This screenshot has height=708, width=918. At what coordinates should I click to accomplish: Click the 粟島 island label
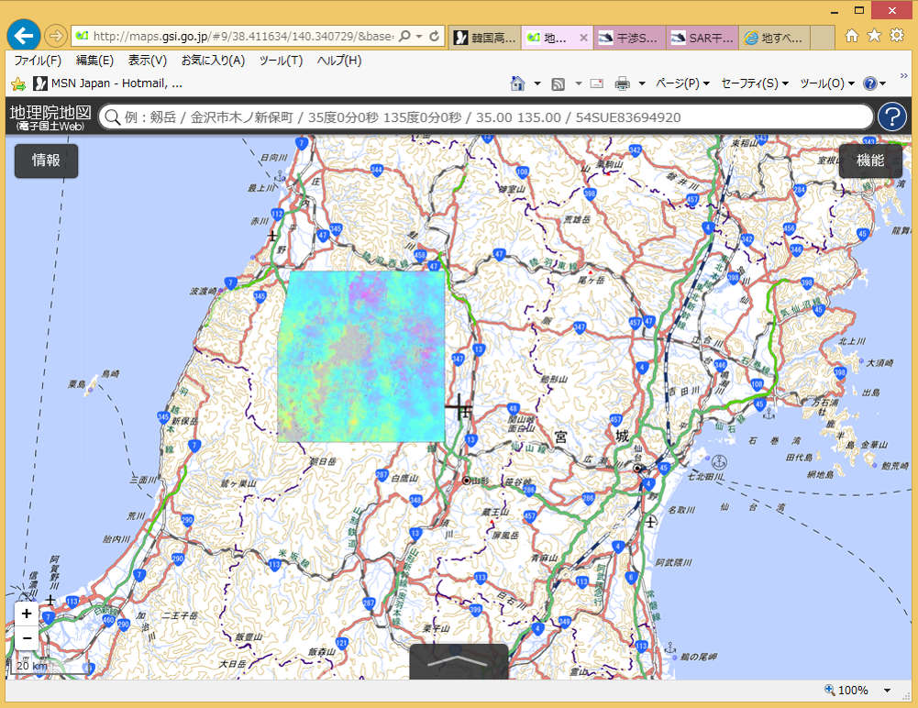77,383
